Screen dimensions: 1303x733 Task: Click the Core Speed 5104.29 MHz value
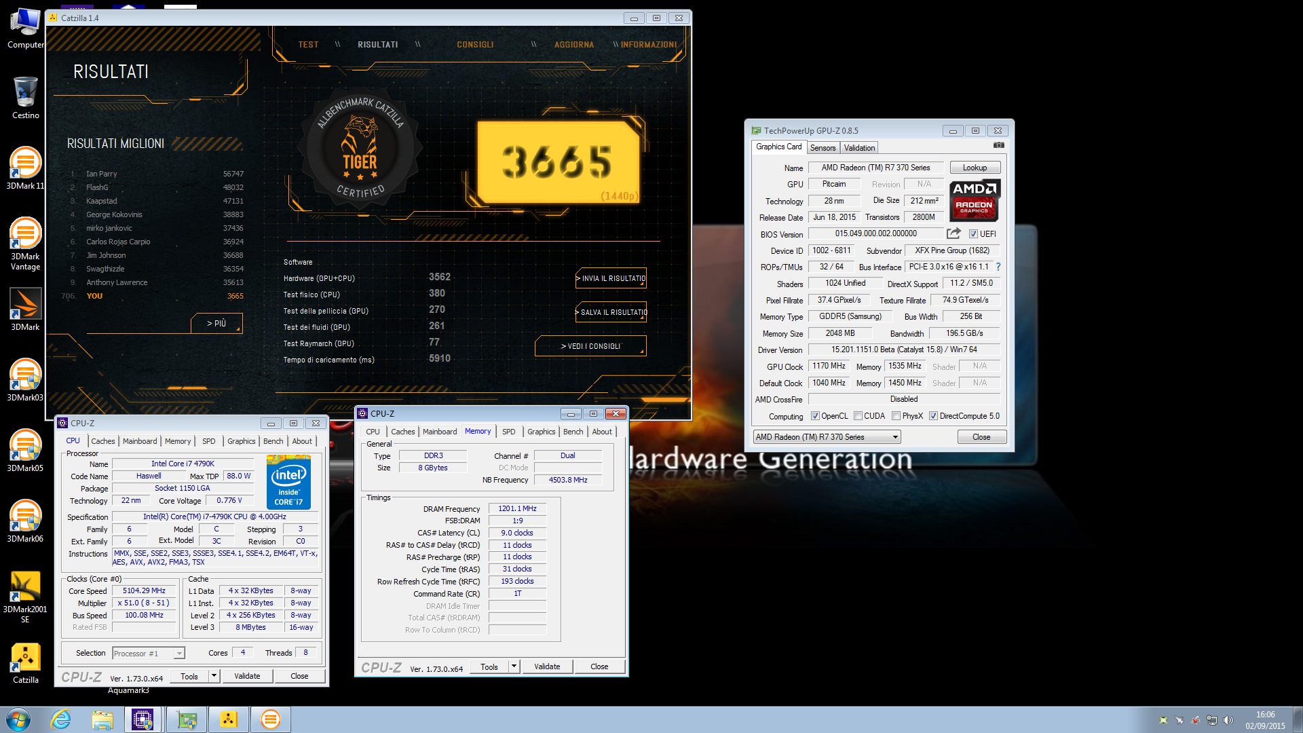click(144, 591)
